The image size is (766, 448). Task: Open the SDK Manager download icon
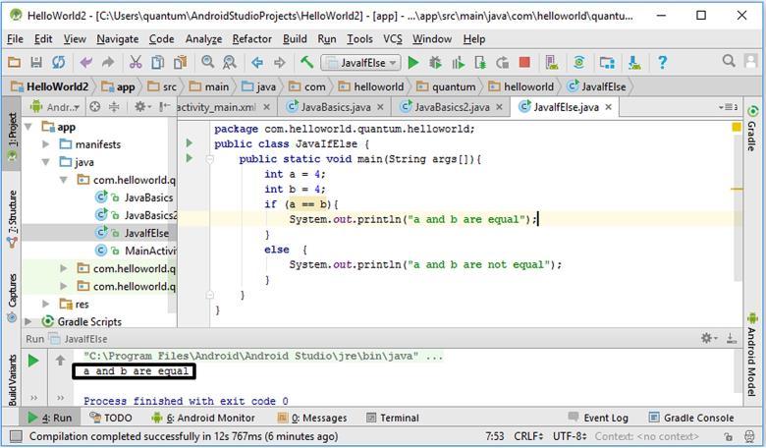pos(634,63)
